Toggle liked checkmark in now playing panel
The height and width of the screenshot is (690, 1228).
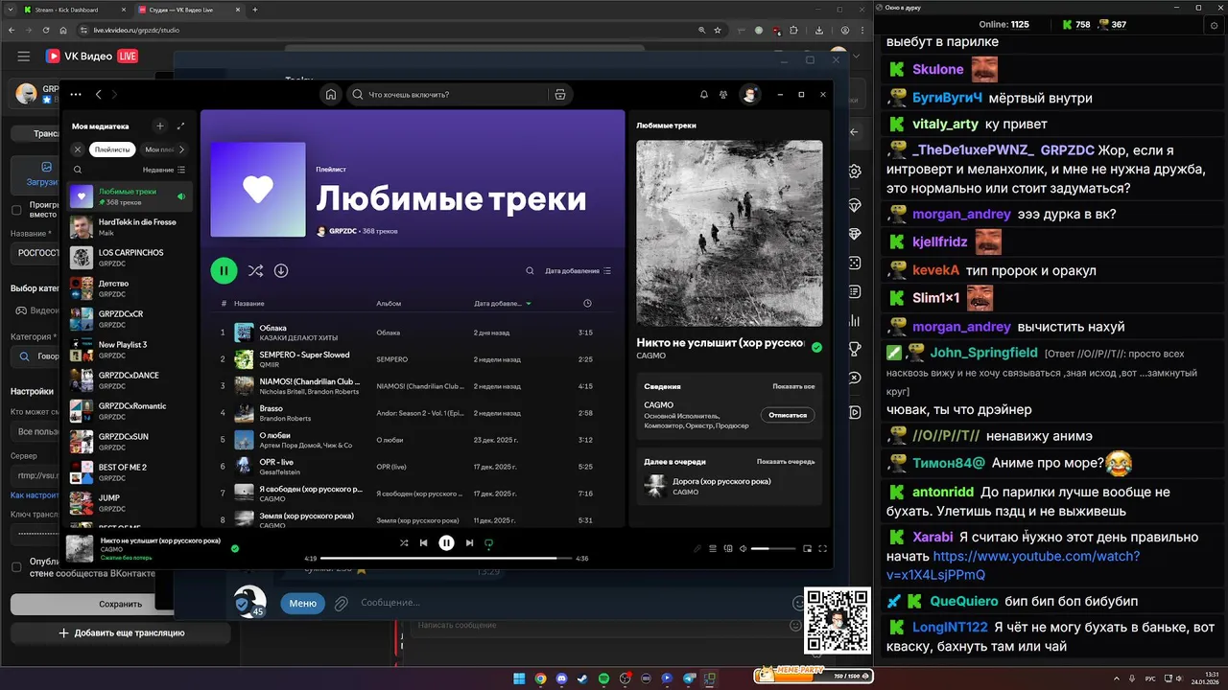[x=816, y=348]
